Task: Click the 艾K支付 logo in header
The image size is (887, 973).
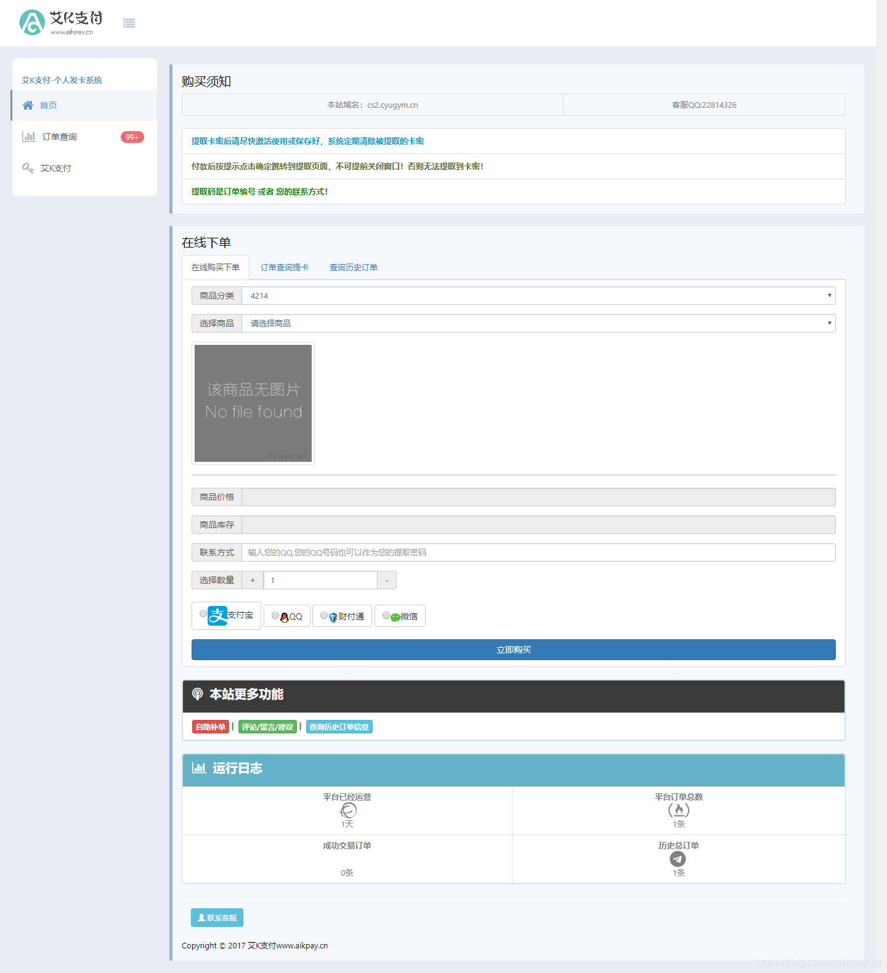Action: click(x=61, y=23)
